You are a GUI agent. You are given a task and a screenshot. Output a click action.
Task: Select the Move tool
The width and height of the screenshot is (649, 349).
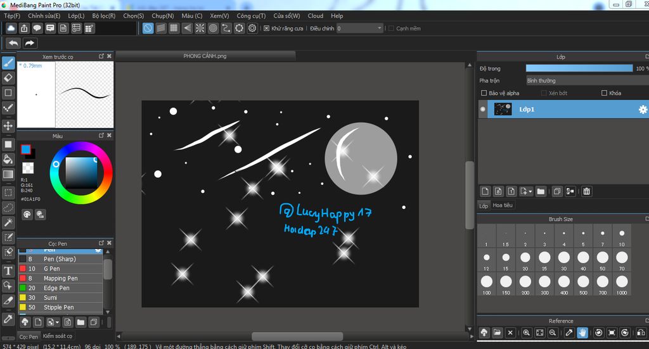coord(8,125)
